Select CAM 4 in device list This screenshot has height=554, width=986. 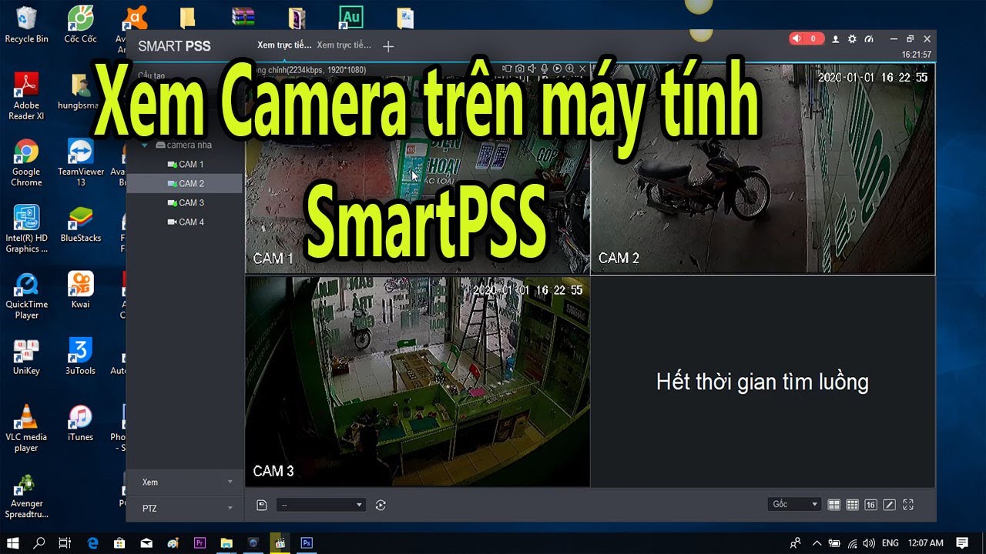coord(185,222)
